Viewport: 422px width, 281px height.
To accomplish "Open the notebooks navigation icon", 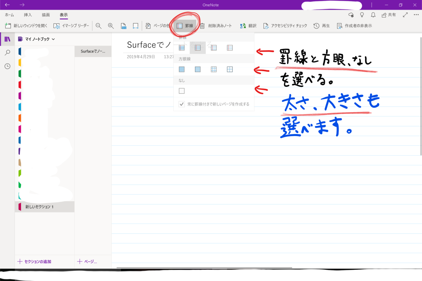I will (x=7, y=39).
